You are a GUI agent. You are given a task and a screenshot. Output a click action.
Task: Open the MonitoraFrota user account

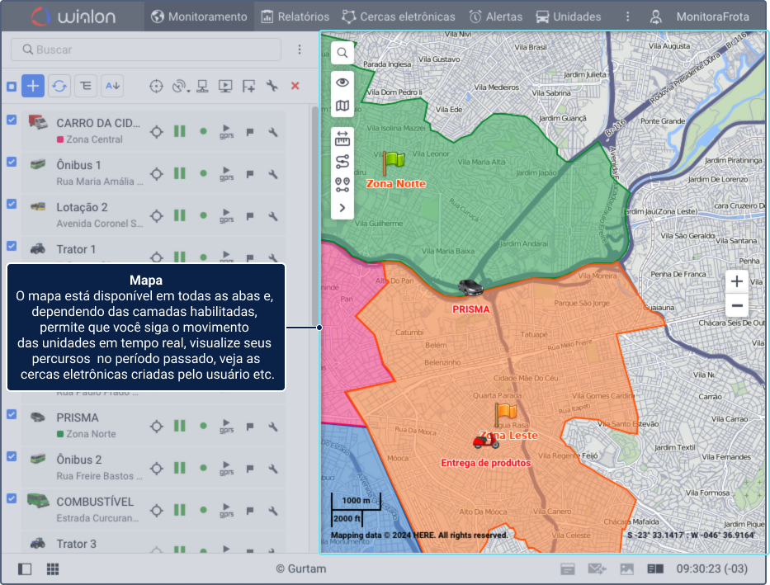point(702,17)
